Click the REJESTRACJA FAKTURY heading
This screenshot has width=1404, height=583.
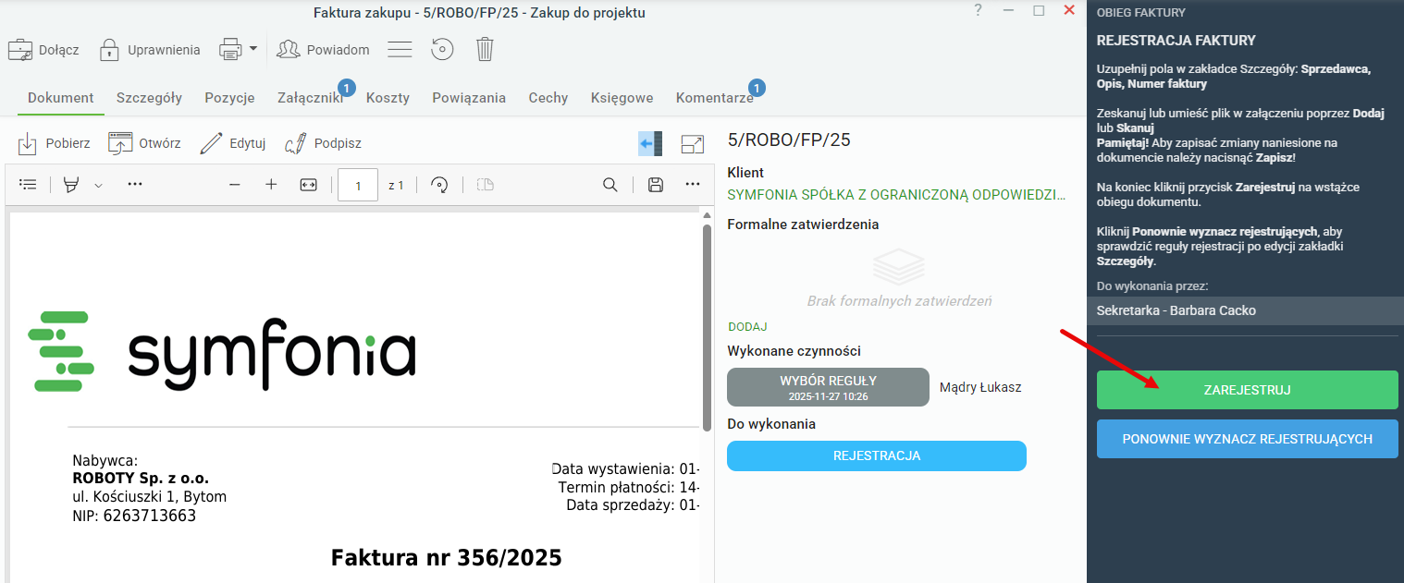pos(1176,41)
